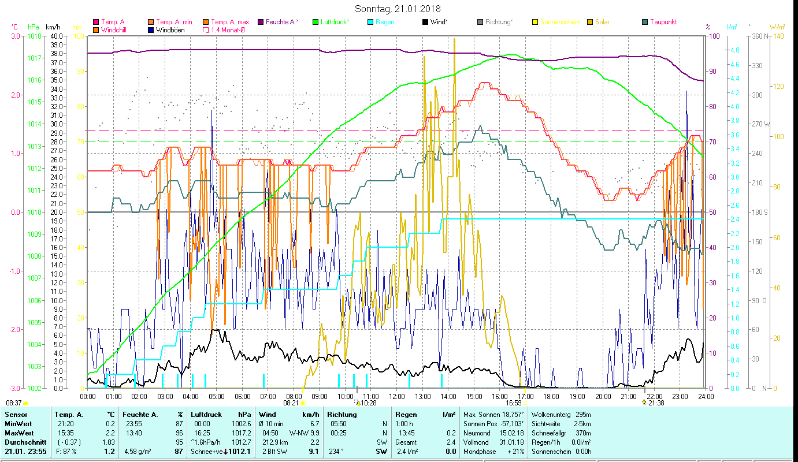Select the gray Richtung* legend square
This screenshot has height=462, width=798.
pos(480,23)
